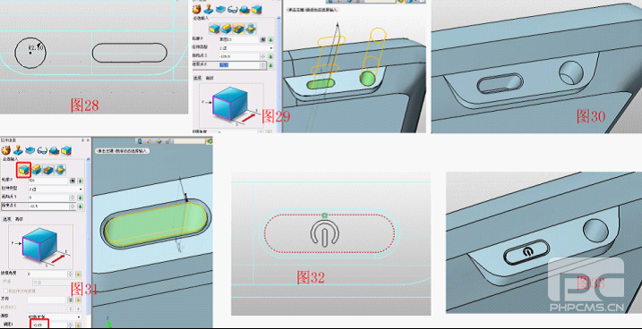Toggle the greyed checkbox above 方向 in 图31 panel
Viewport: 642px width, 329px height.
(5, 291)
